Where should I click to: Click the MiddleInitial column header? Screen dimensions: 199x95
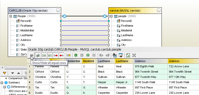tap(74, 61)
